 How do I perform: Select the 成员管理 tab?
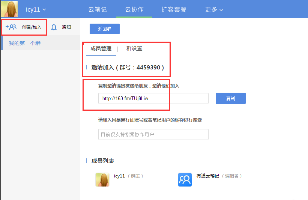click(101, 48)
